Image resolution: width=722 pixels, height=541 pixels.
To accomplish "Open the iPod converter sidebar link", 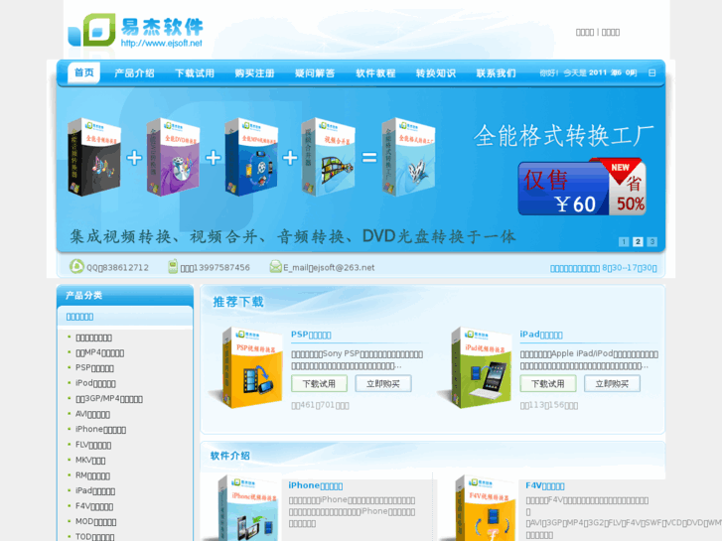I will [x=95, y=383].
